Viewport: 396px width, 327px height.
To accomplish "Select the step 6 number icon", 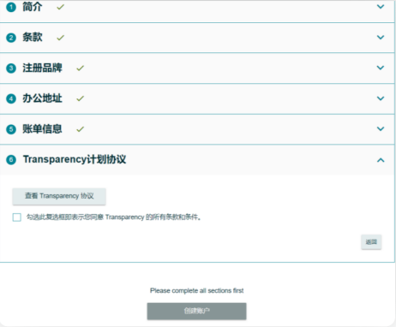I will click(x=11, y=160).
